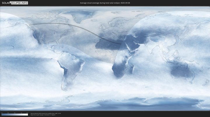
Task: Click the title 'Average cloud coverage during total solar eclipse'
Action: (x=105, y=3)
